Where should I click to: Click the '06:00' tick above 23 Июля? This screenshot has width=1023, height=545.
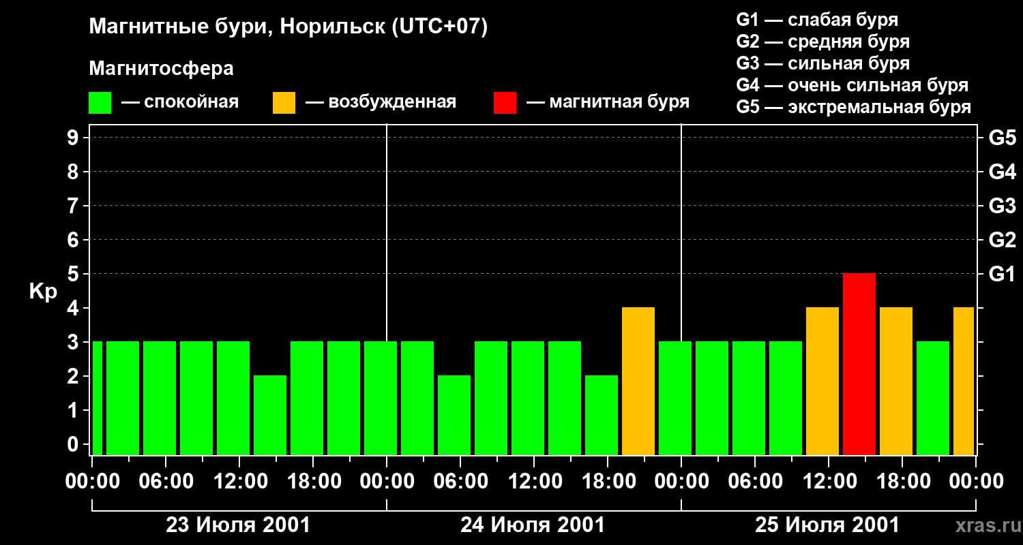tap(165, 482)
